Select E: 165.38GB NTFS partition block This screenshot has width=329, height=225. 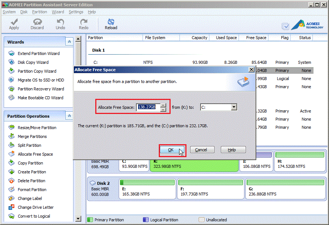click(x=147, y=189)
